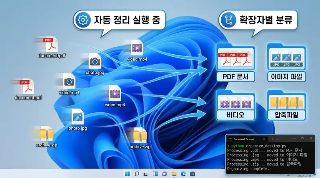Open the Chat app from the taskbar
320x178 pixels.
tap(164, 174)
